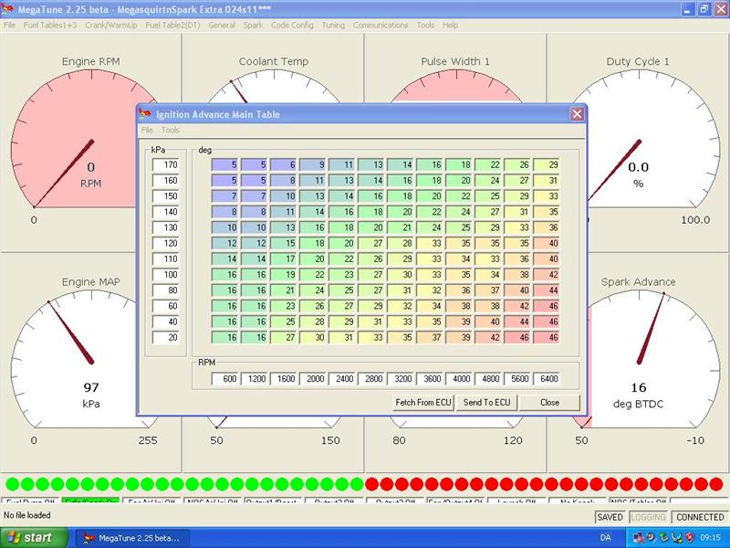Click the DA language indicator in the taskbar
Screen dimensions: 730x548
point(606,538)
